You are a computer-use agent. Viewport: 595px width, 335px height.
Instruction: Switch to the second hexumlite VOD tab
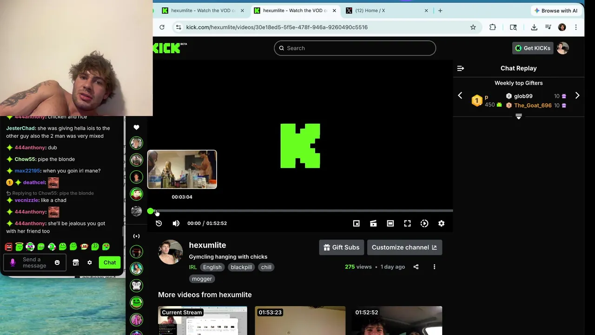tap(295, 10)
